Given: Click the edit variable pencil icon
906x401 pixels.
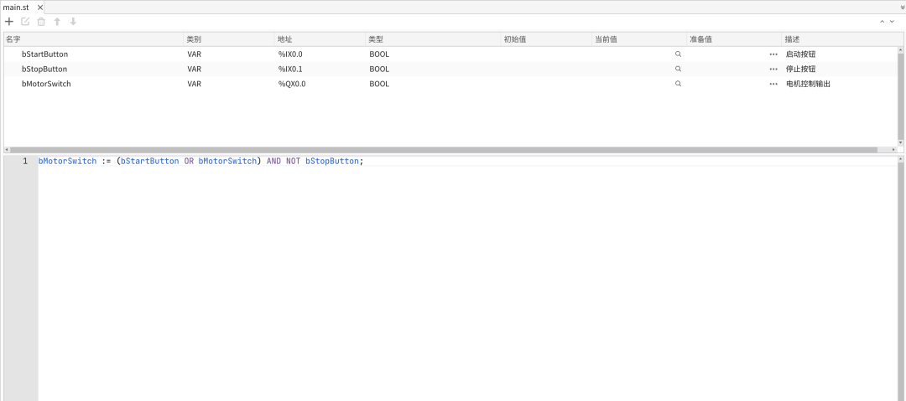Looking at the screenshot, I should click(x=25, y=22).
